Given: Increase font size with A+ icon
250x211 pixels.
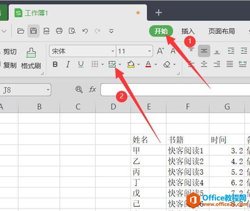Looking at the screenshot, I should [x=161, y=51].
